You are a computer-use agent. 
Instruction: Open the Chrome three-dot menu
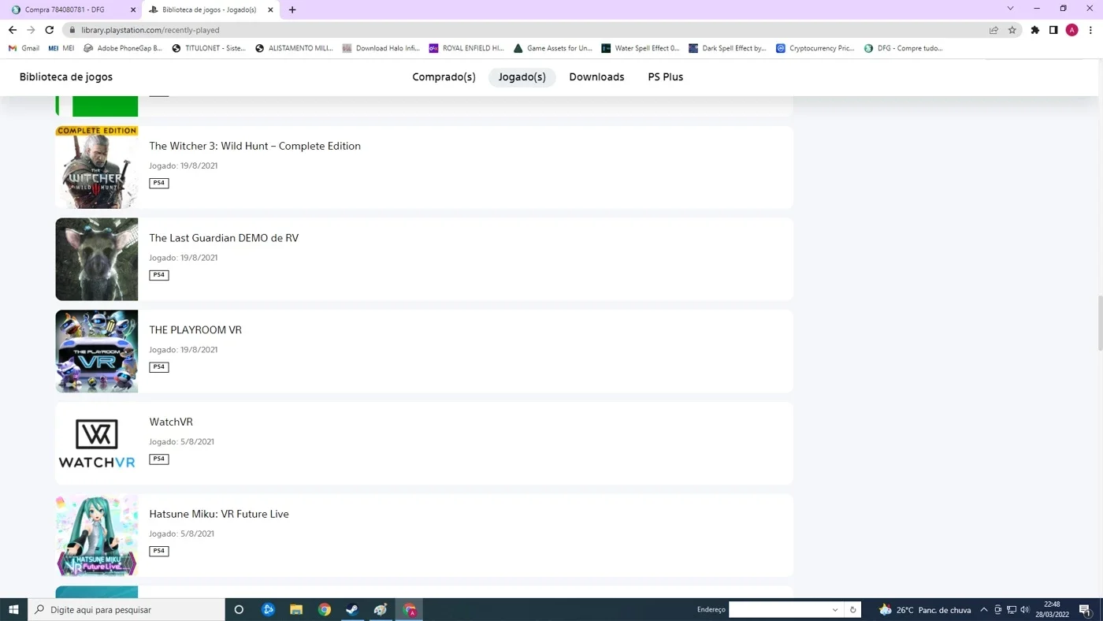pyautogui.click(x=1090, y=30)
